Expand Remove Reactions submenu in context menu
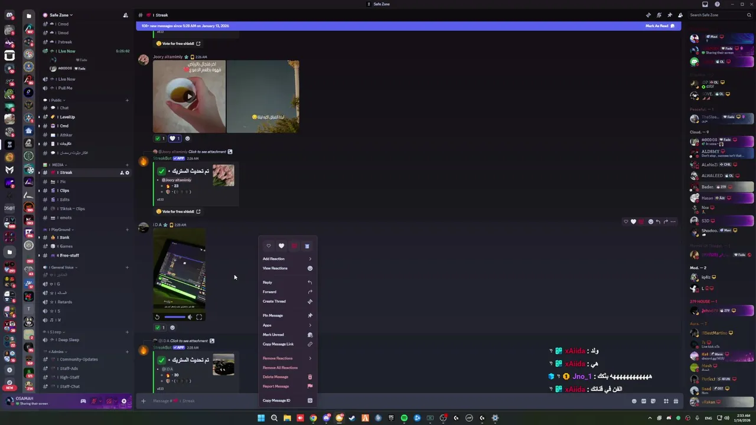 288,358
